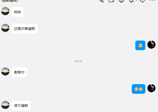Click the two blushing emojis message
This screenshot has height=112, width=158.
click(x=139, y=89)
